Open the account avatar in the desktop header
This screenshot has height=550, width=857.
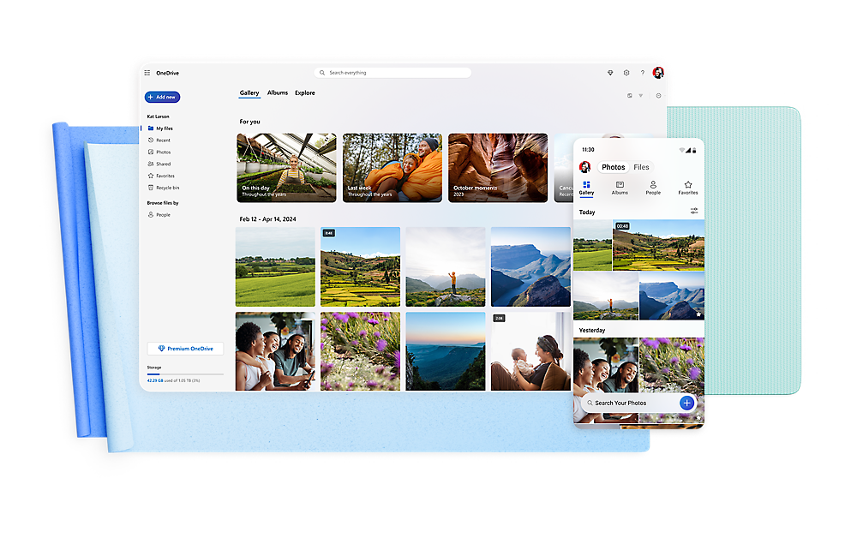coord(658,73)
